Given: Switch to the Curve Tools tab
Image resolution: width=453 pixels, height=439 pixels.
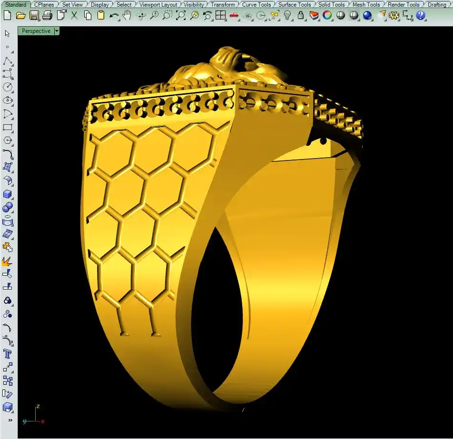Looking at the screenshot, I should [x=256, y=4].
